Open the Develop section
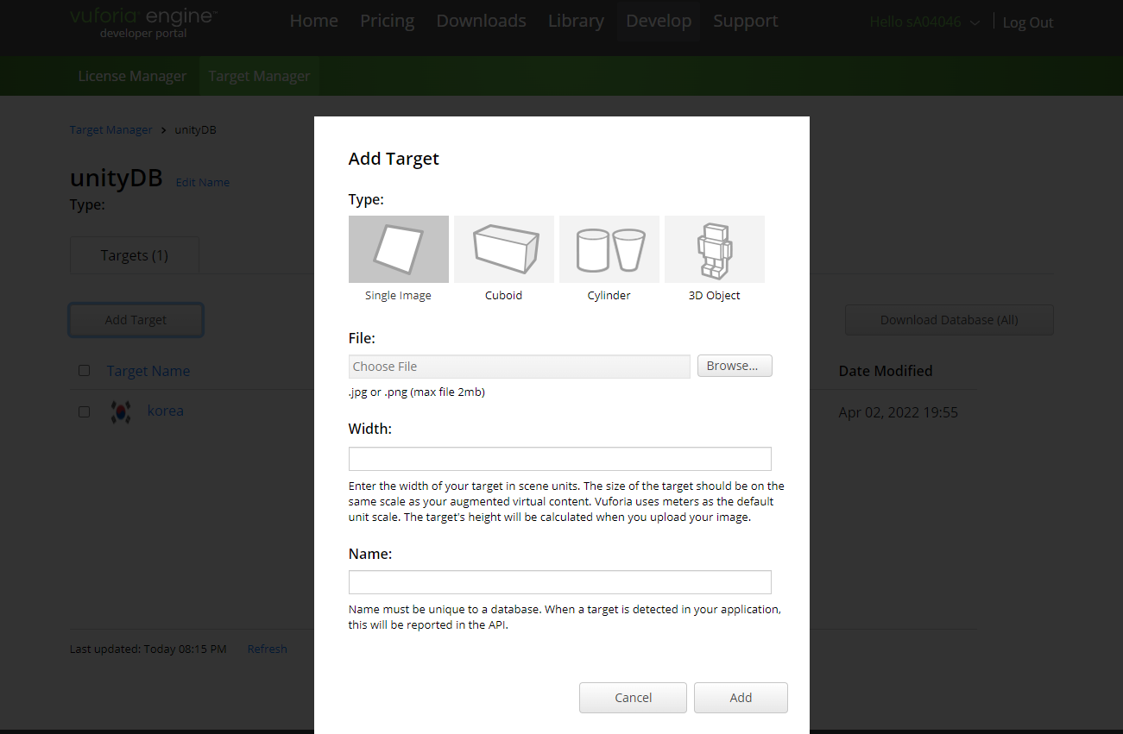The image size is (1123, 734). click(659, 21)
